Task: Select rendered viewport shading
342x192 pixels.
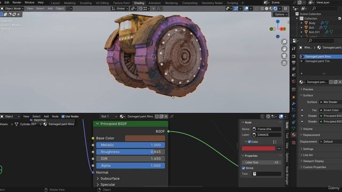Action: [x=275, y=9]
